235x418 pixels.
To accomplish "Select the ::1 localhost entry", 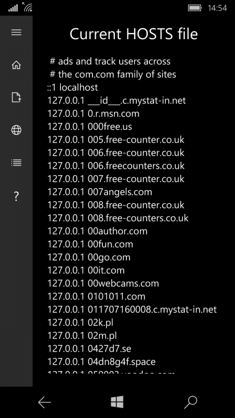I will (73, 87).
